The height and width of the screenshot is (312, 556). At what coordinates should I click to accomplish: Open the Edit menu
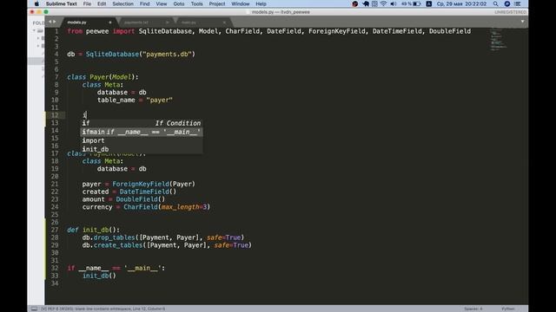102,3
